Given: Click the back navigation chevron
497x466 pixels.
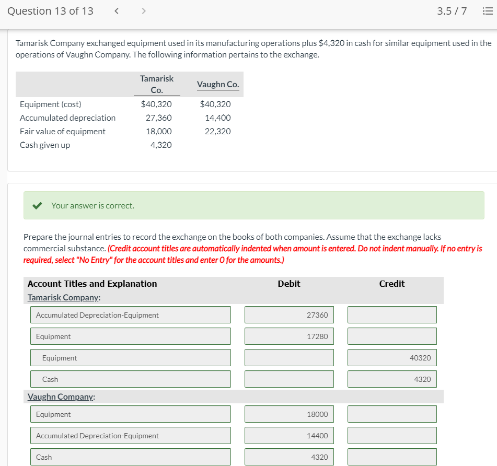Looking at the screenshot, I should (117, 10).
